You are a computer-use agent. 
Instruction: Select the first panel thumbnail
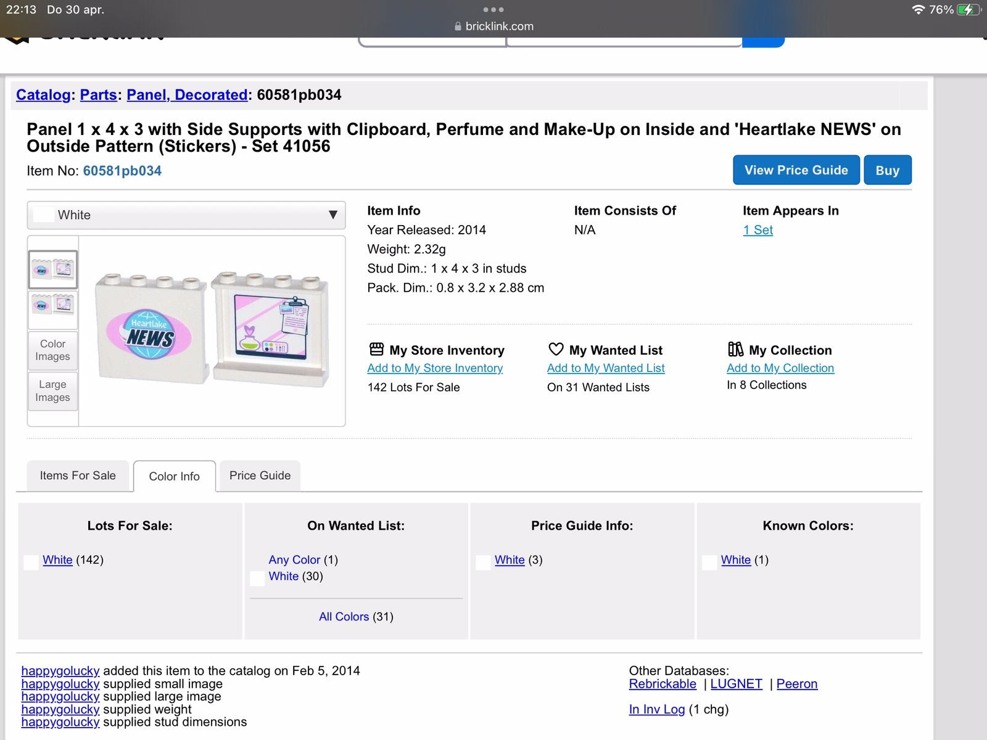(x=53, y=269)
